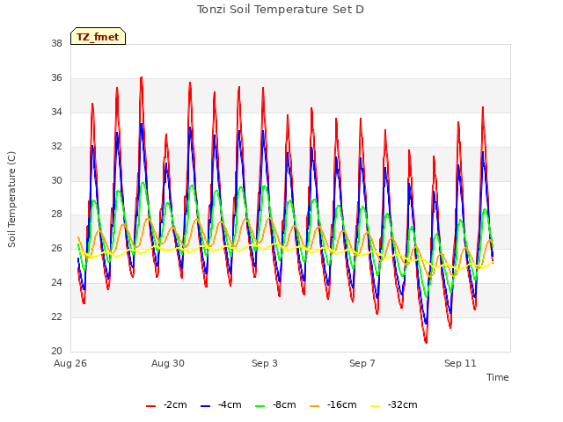Image resolution: width=563 pixels, height=422 pixels.
Task: Click the Soil Temperature (C) axis label
Action: click(11, 200)
